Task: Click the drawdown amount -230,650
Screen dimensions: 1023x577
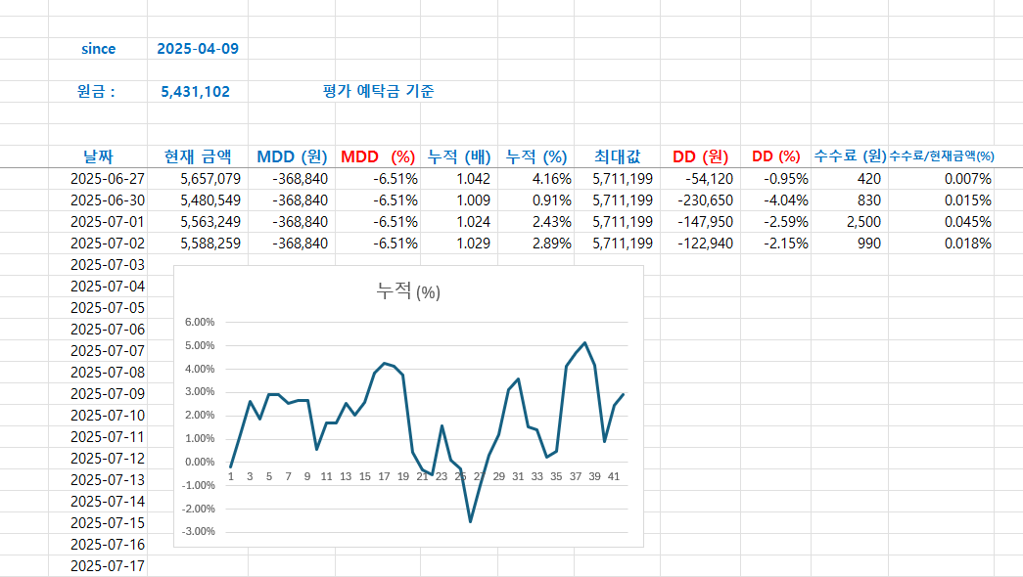Action: pos(705,200)
